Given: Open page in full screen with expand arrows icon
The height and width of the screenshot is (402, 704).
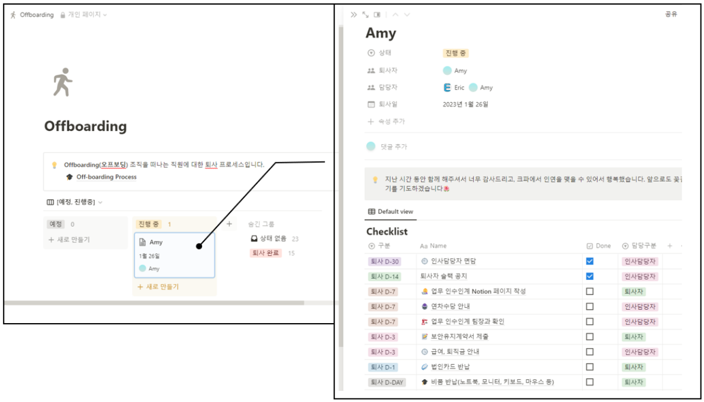Looking at the screenshot, I should tap(365, 15).
